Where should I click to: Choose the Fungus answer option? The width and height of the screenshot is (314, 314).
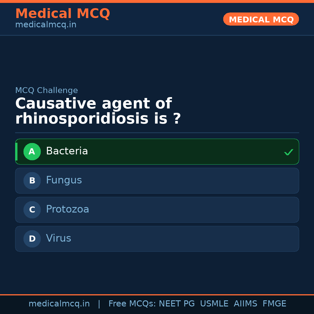157,181
